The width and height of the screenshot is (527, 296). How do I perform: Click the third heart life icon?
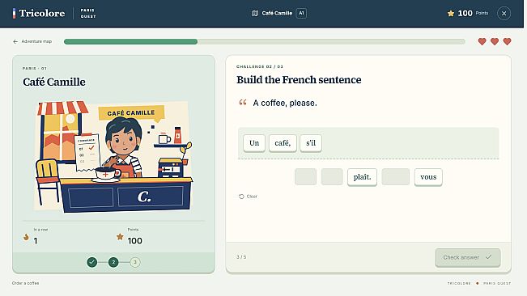coord(507,41)
